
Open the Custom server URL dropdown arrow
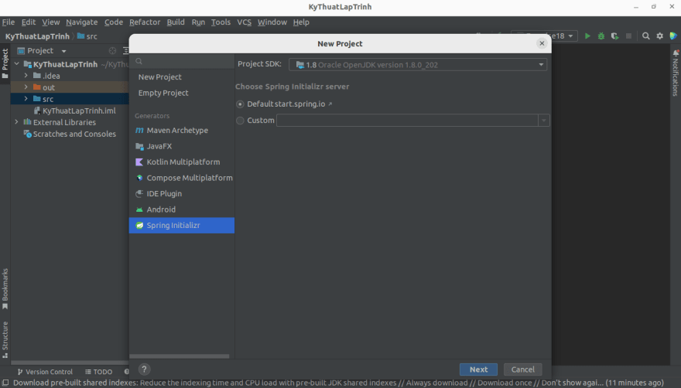[x=544, y=121]
